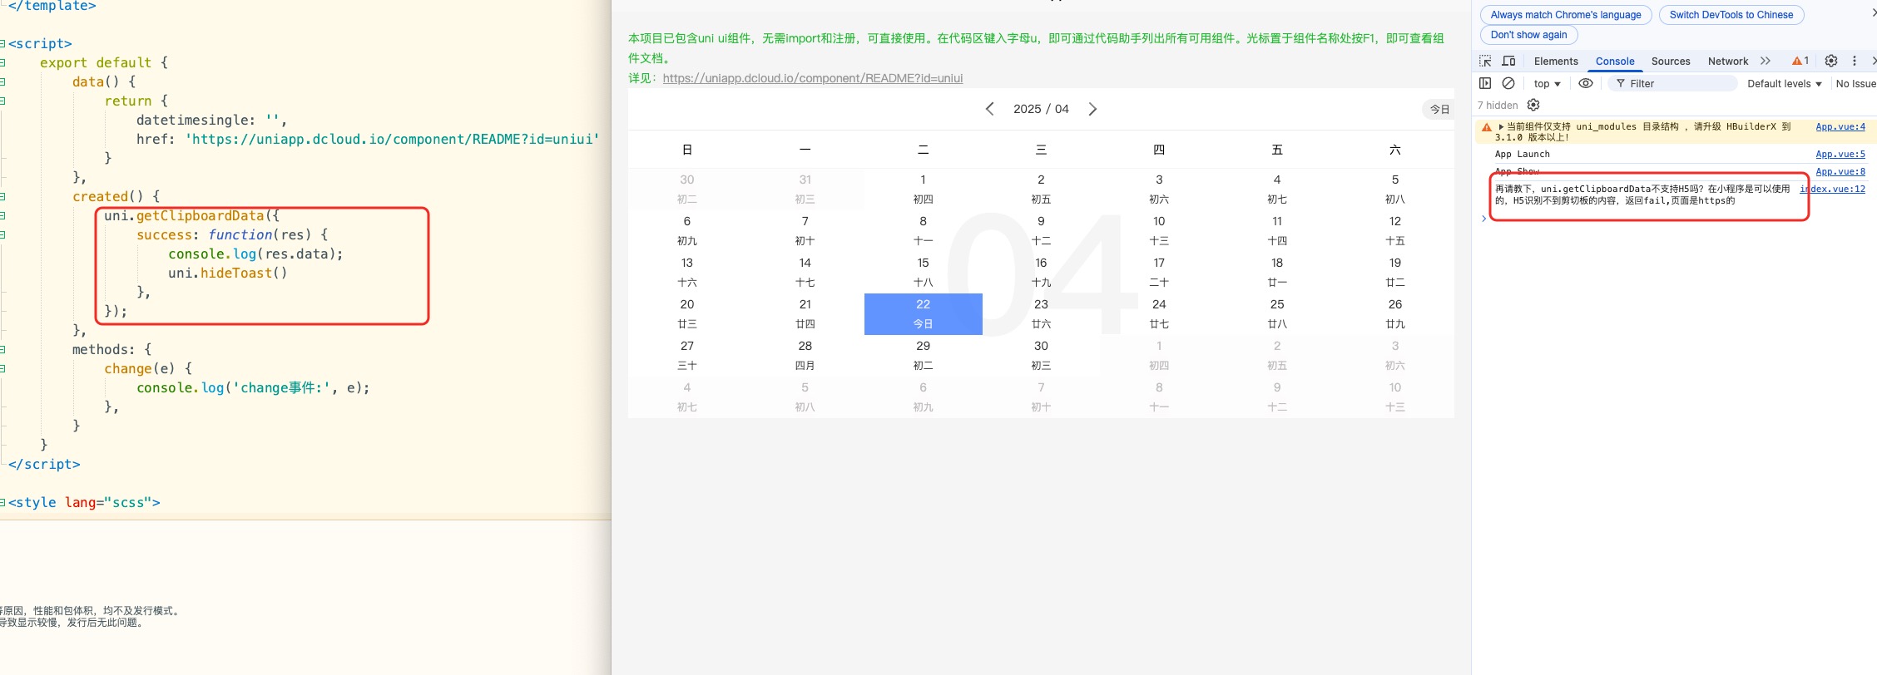Go to previous month in calendar
Screen dimensions: 1877x675
coord(989,109)
